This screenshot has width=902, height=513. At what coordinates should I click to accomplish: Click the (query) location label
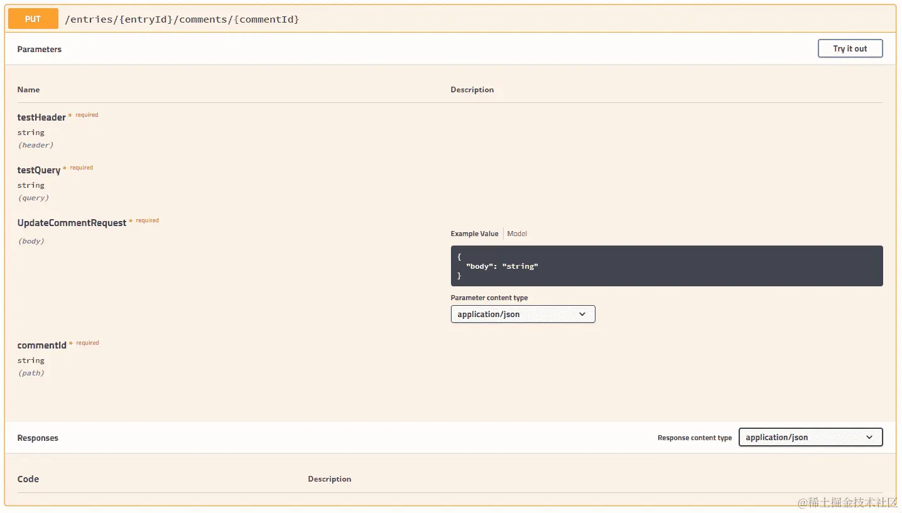tap(33, 198)
